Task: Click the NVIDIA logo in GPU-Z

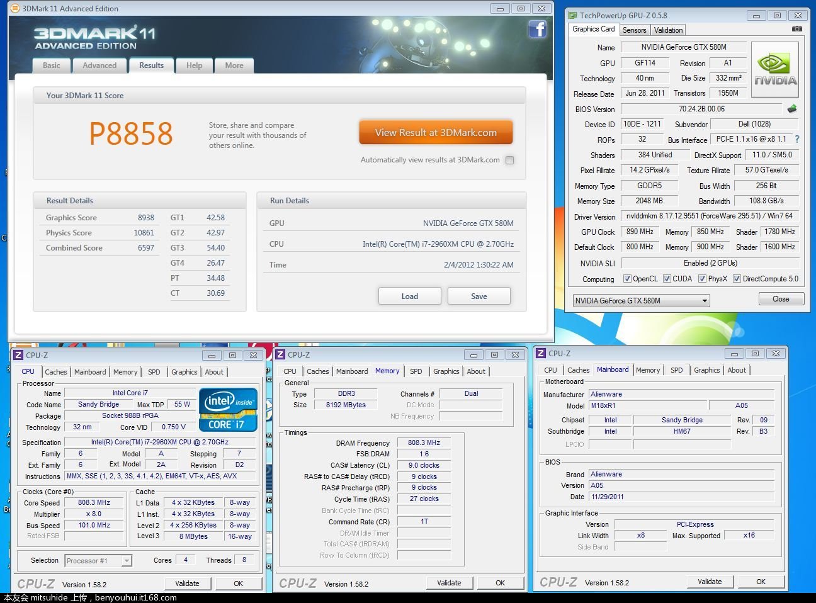Action: 775,69
